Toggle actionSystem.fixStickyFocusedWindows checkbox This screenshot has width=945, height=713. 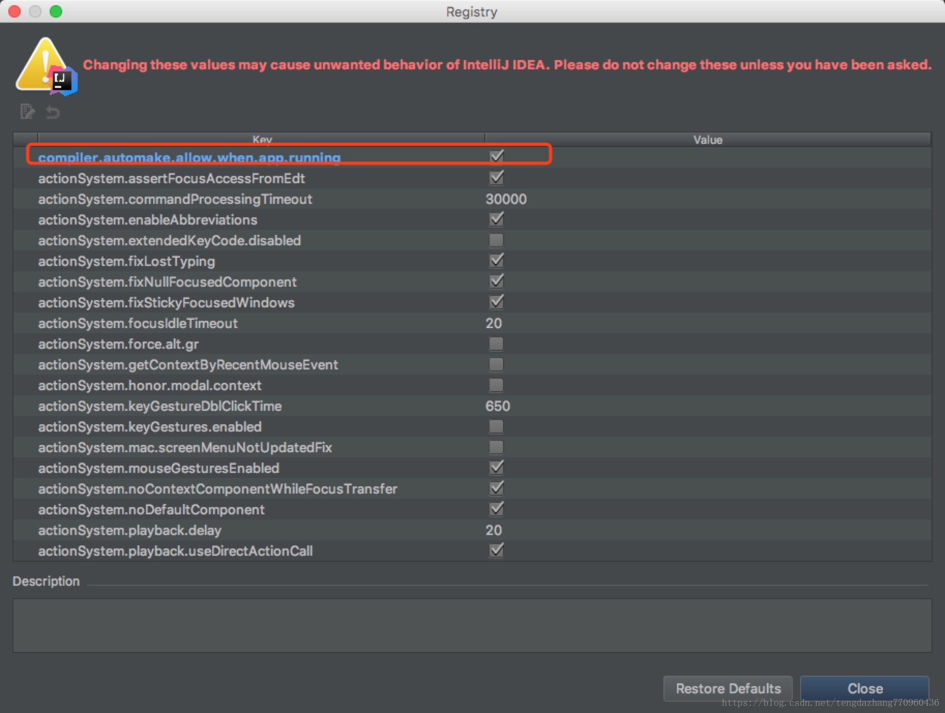click(x=496, y=302)
